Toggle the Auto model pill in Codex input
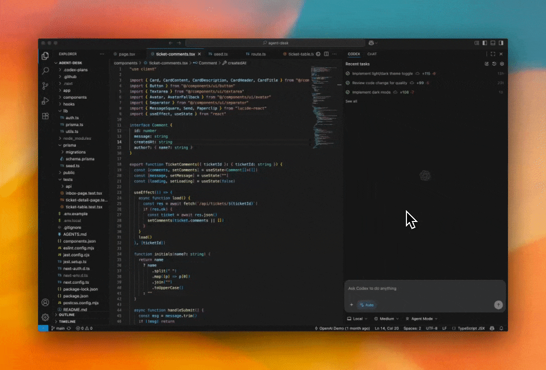546x370 pixels. coord(367,305)
